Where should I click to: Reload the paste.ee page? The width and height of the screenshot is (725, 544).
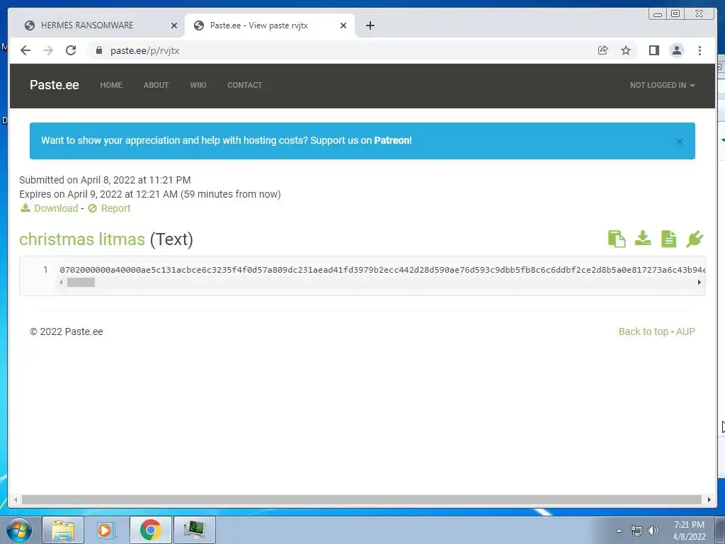point(71,50)
